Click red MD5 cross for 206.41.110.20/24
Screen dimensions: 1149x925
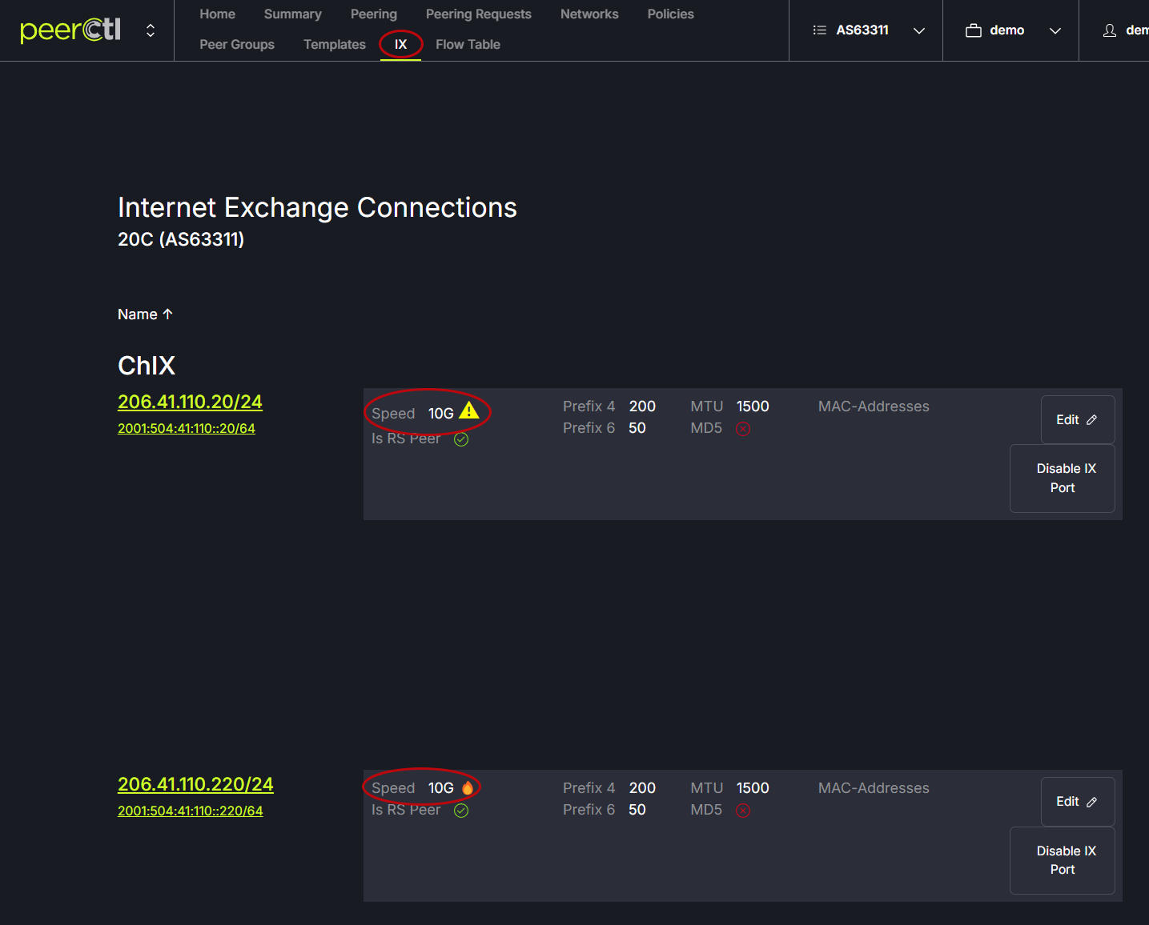[x=743, y=429]
